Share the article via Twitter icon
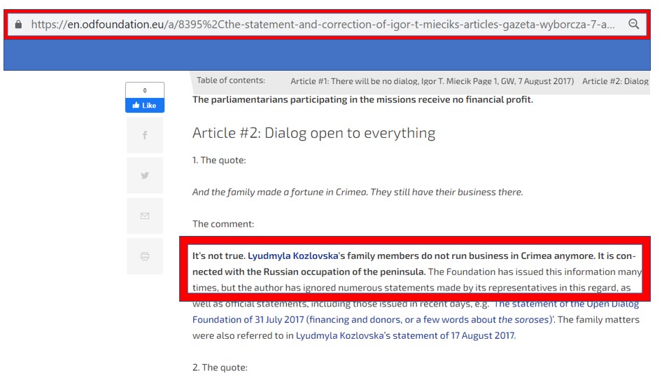662x385 pixels. (x=145, y=175)
